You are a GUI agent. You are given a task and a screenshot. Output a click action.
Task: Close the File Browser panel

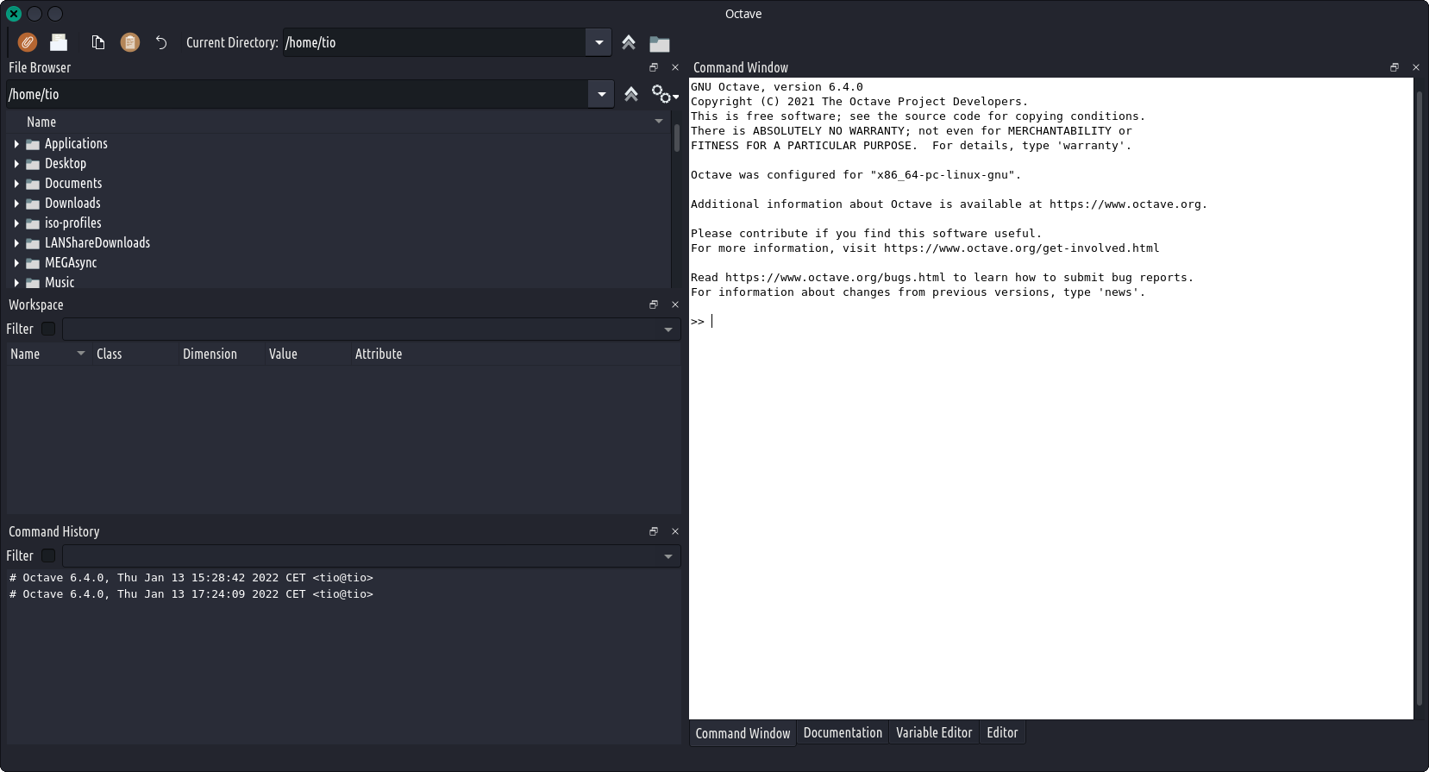pyautogui.click(x=675, y=67)
